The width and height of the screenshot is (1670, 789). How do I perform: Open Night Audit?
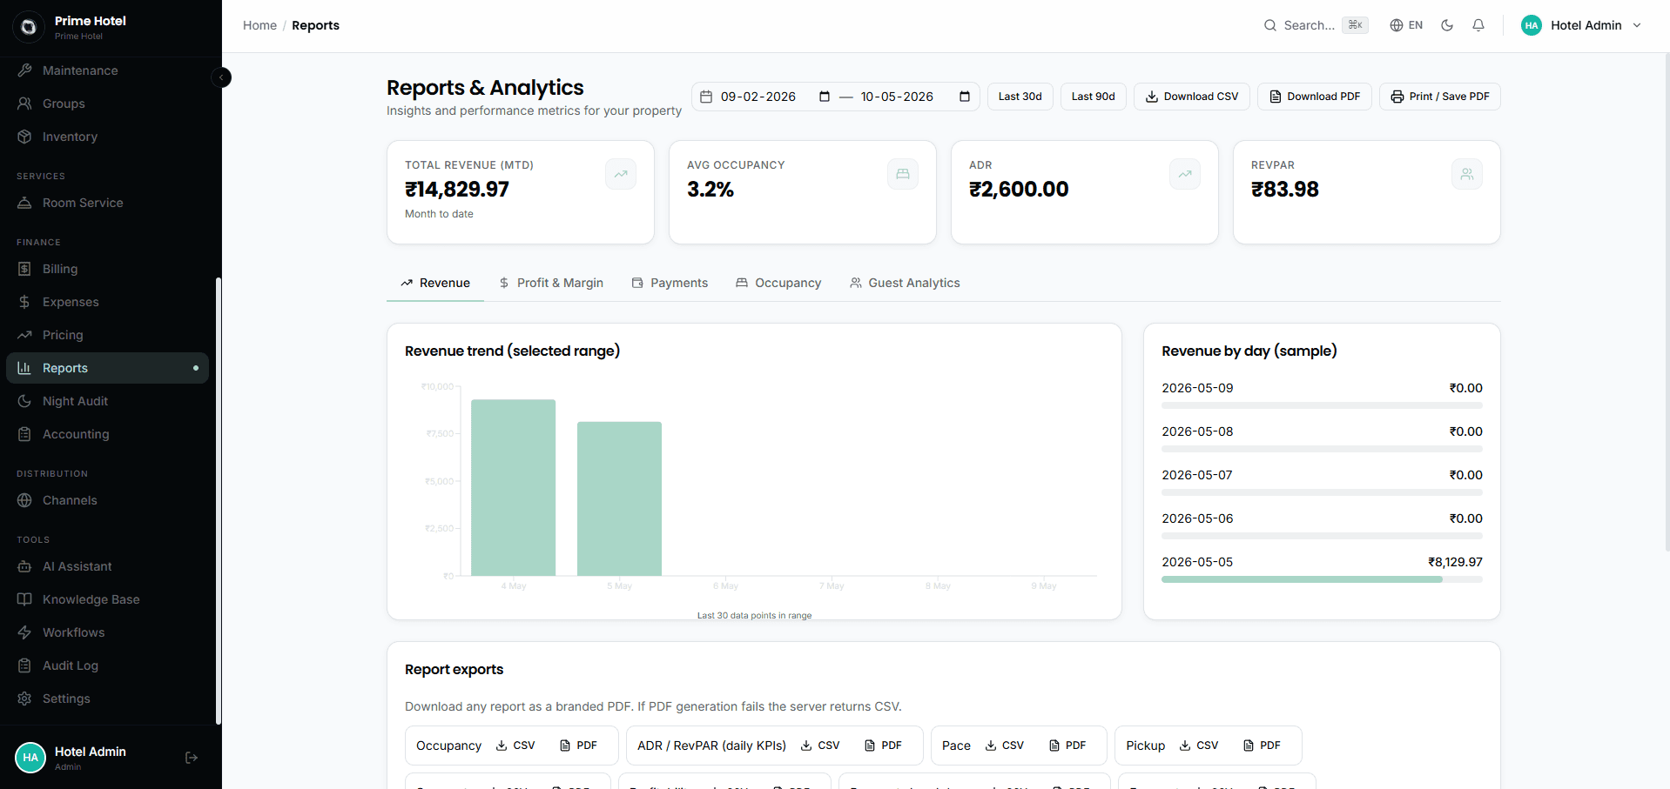tap(107, 401)
